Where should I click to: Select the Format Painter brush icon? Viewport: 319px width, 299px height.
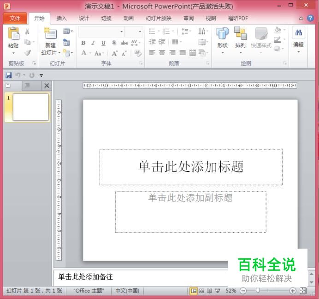pyautogui.click(x=28, y=53)
